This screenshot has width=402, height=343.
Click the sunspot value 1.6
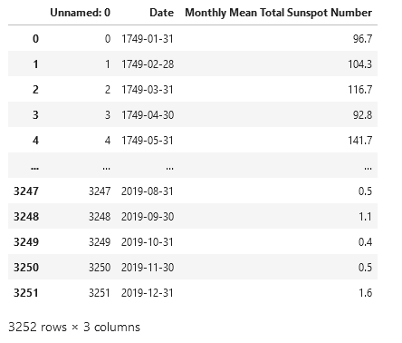(x=365, y=293)
